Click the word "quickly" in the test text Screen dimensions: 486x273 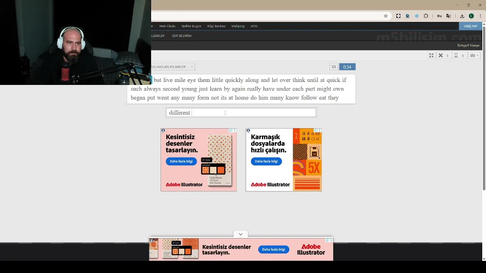(234, 80)
